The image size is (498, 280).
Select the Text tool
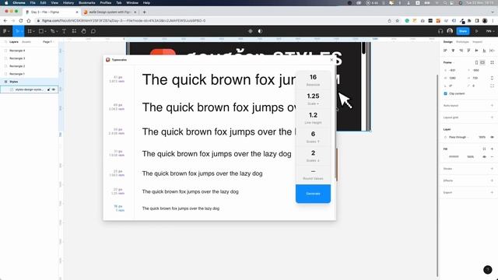pyautogui.click(x=64, y=31)
